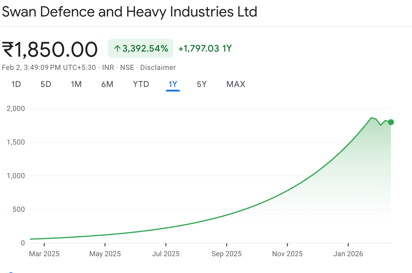The width and height of the screenshot is (412, 273).
Task: Click the 3,392.54% gain badge
Action: click(141, 48)
